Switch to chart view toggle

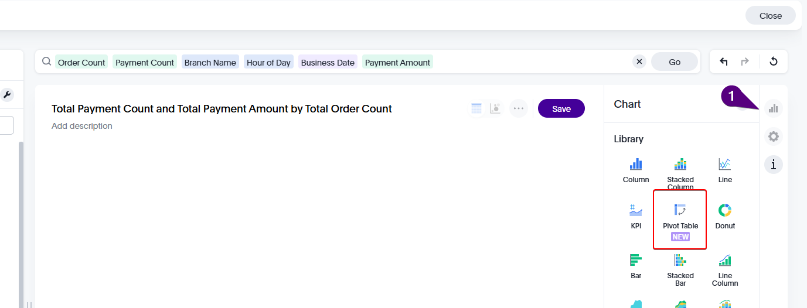pos(495,108)
